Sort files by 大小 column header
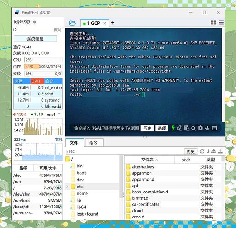Image resolution: width=236 pixels, height=228 pixels. [186, 160]
